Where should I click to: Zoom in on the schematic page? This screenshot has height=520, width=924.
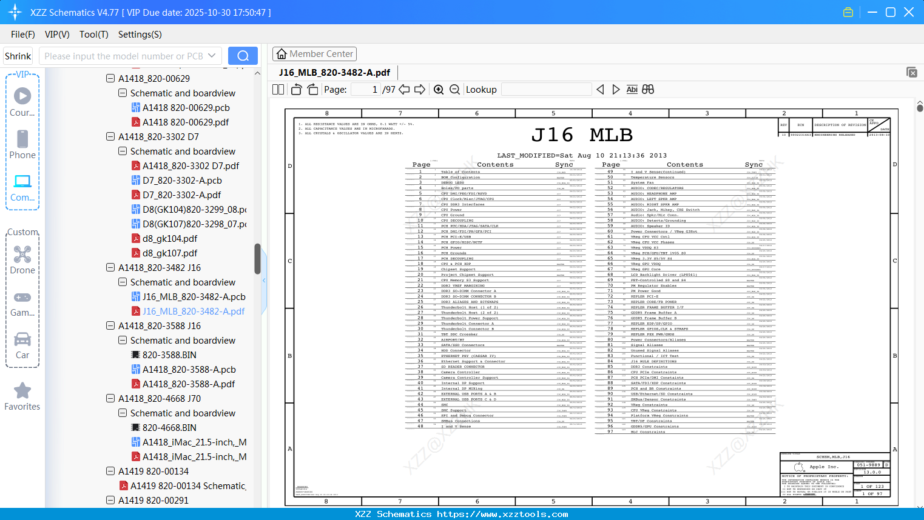coord(439,90)
